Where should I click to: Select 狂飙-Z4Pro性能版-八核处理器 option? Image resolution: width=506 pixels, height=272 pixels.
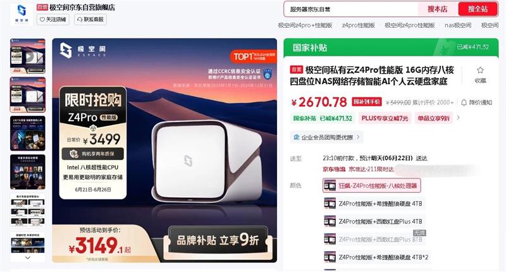[x=372, y=185]
